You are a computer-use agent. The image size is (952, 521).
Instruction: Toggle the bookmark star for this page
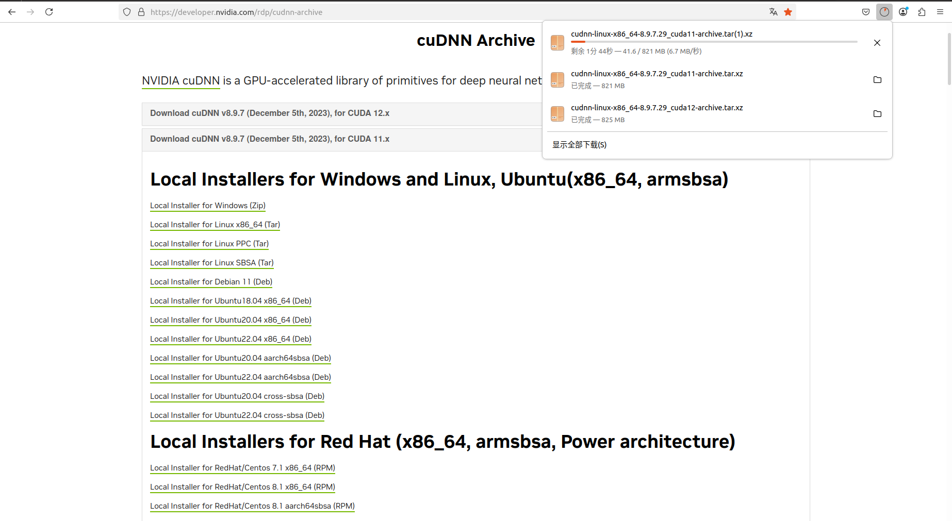[x=788, y=12]
